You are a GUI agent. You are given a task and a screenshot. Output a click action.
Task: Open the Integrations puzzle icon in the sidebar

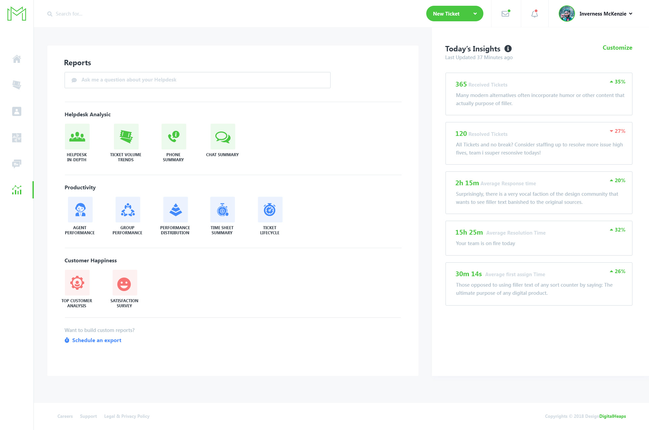(x=17, y=137)
